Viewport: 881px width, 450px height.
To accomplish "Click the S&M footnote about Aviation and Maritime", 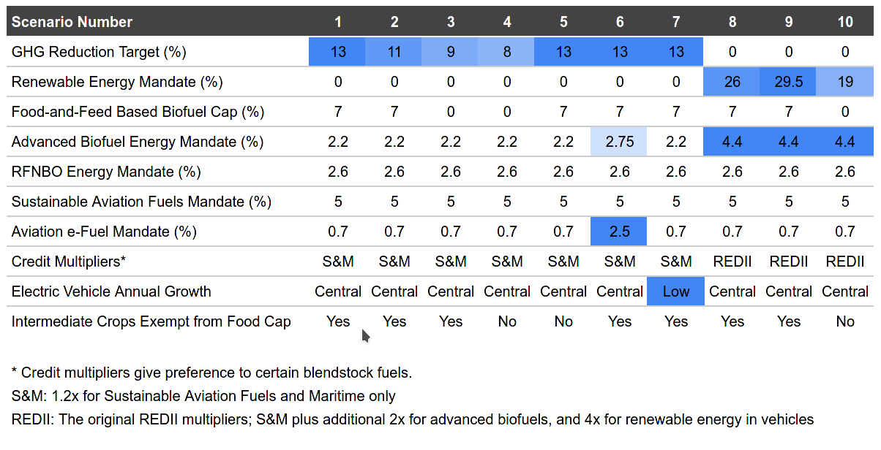I will tap(203, 396).
